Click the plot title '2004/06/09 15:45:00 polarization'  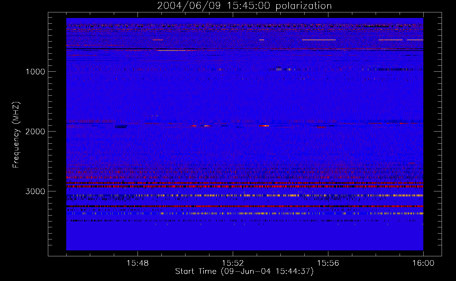click(244, 6)
